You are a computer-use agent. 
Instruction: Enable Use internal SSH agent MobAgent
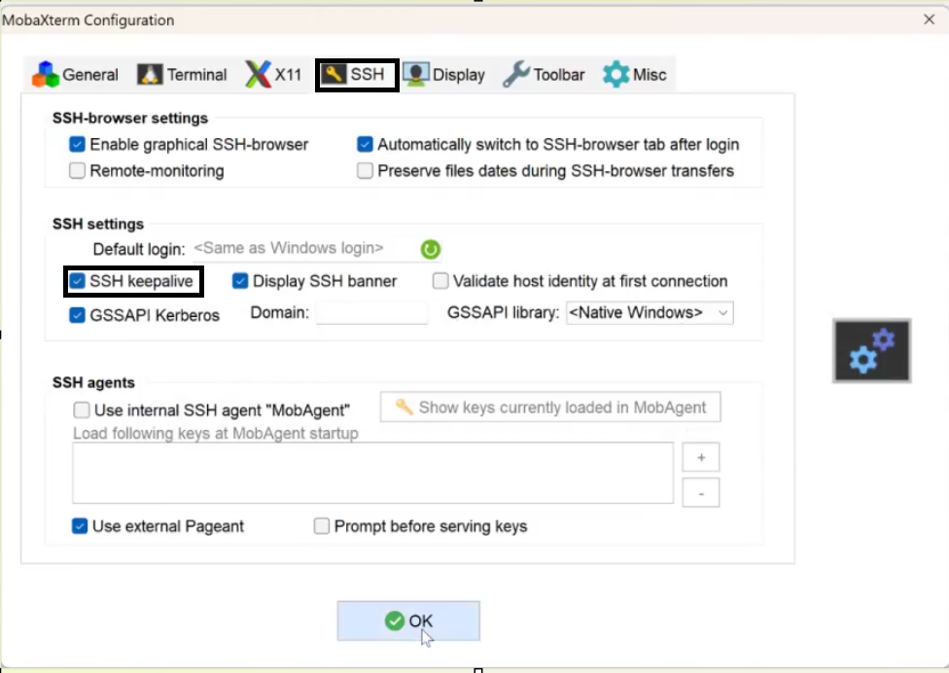coord(81,410)
